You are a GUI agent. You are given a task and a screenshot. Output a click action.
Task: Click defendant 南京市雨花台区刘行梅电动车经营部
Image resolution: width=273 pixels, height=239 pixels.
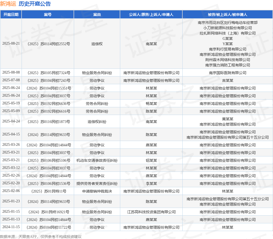click(x=228, y=23)
